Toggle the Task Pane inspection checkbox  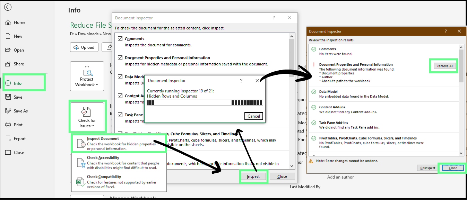120,115
